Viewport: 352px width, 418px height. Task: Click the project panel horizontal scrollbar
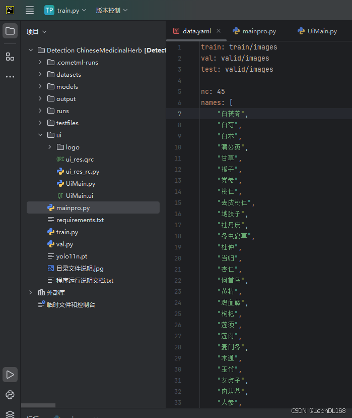38,405
